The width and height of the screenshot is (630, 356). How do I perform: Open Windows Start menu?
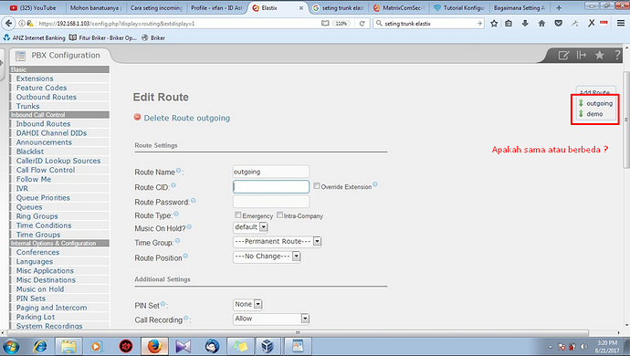click(11, 346)
